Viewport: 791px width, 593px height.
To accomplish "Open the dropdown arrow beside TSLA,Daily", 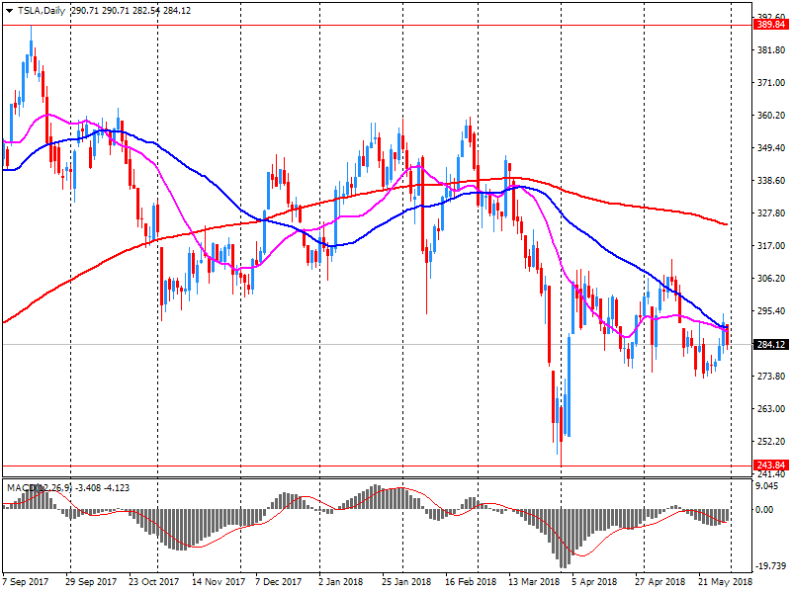I will [x=9, y=9].
